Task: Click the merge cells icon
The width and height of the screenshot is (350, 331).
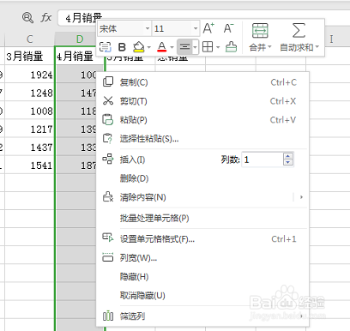Action: [260, 31]
